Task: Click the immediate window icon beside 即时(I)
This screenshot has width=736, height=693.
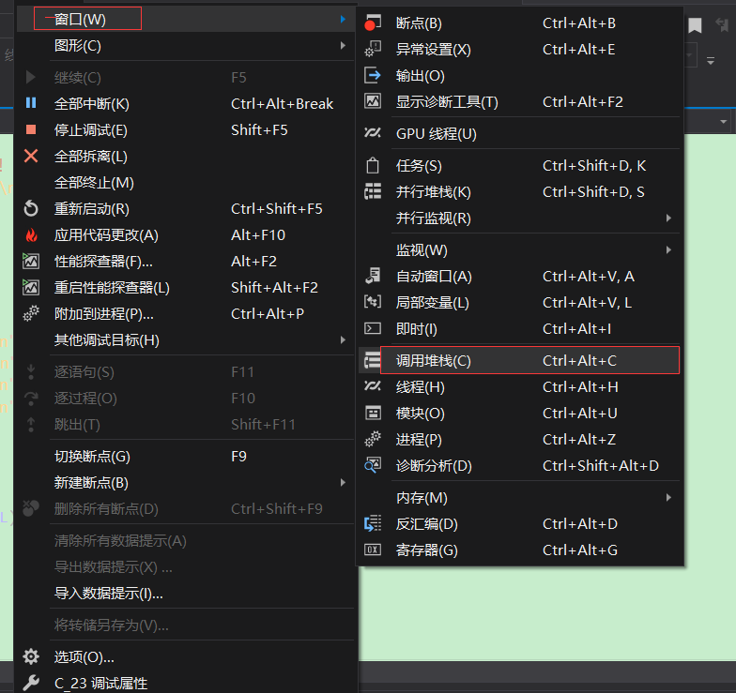Action: pos(373,328)
